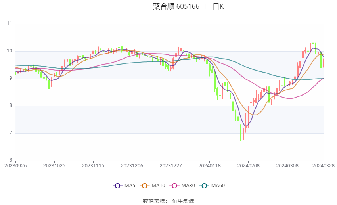This screenshot has height=205, width=337.
Task: Click the 恒生聚源 data source text
Action: 183,201
